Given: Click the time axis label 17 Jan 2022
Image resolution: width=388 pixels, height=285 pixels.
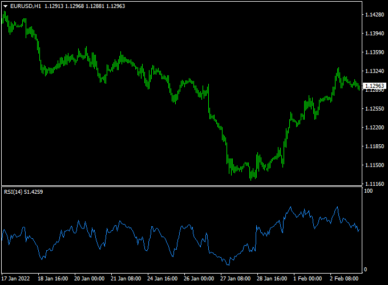Looking at the screenshot, I should pyautogui.click(x=16, y=279).
